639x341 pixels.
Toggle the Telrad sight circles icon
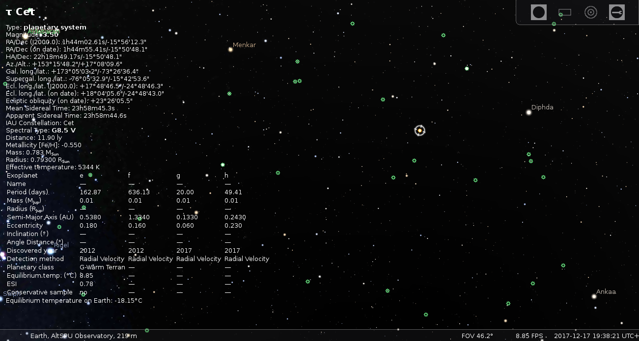591,12
